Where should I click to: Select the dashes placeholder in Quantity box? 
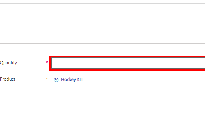pyautogui.click(x=56, y=64)
